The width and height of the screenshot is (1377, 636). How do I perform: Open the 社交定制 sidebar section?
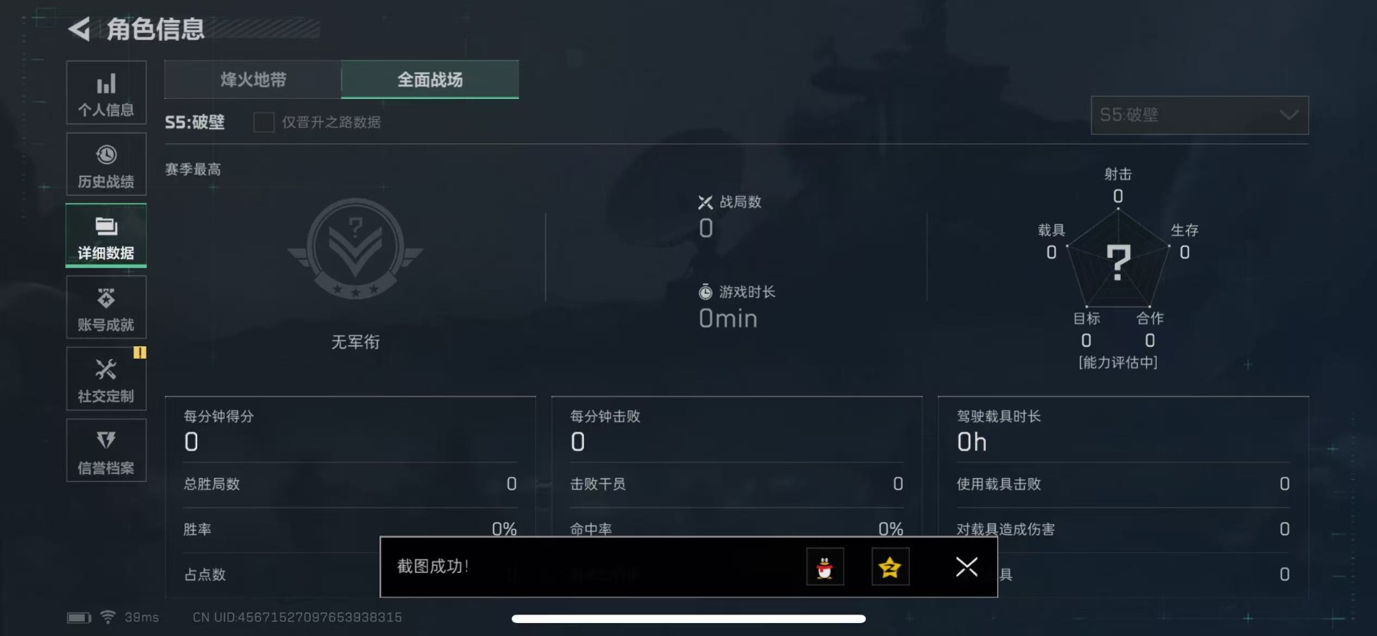click(106, 379)
